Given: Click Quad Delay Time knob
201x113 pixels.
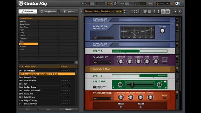Looking at the screenshot, I should (x=129, y=62).
